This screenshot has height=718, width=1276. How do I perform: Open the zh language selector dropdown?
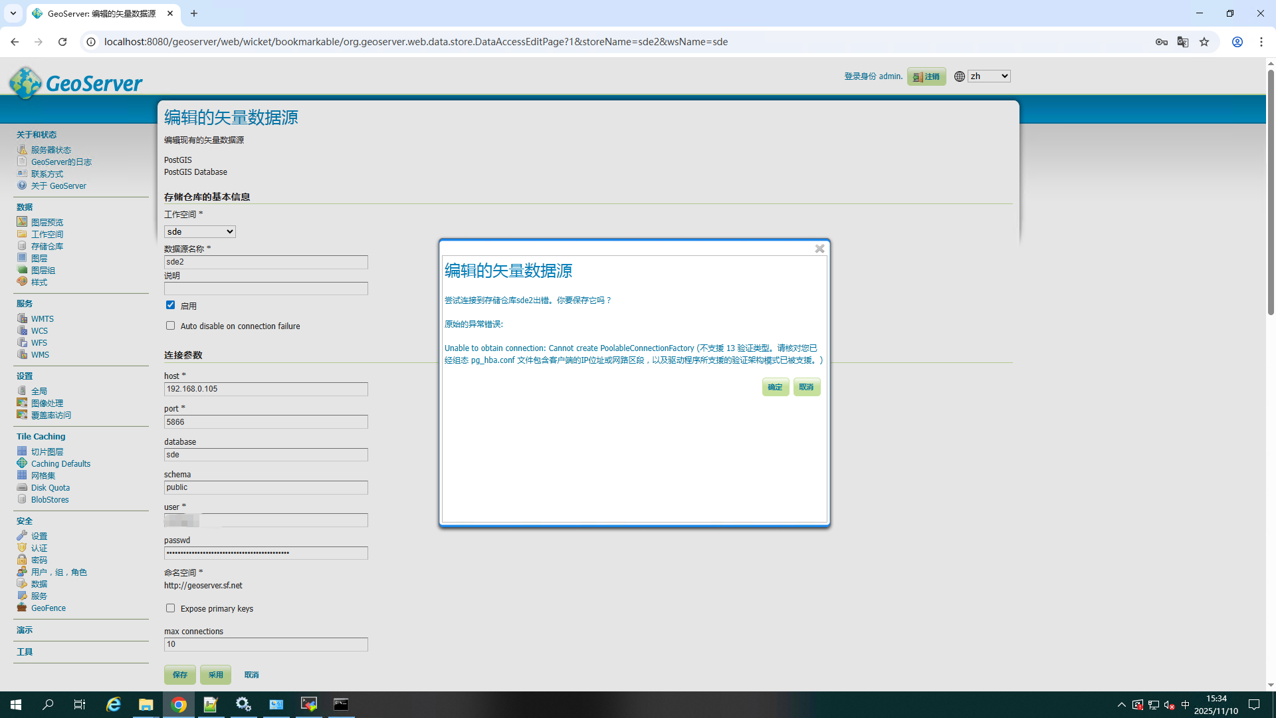pos(989,76)
